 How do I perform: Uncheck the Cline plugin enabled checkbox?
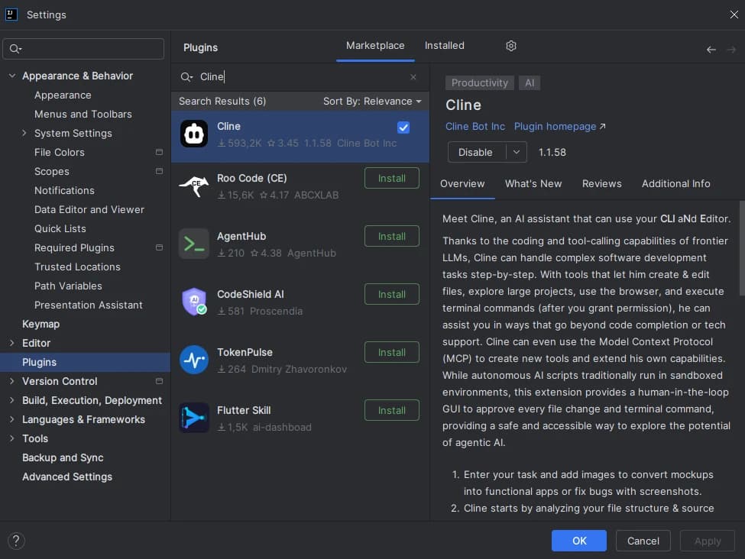coord(403,128)
